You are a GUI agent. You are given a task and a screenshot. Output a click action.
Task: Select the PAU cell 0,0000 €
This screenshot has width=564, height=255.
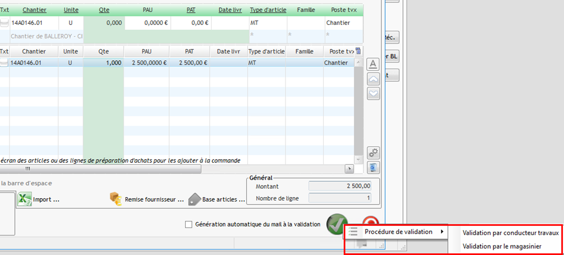pos(148,23)
